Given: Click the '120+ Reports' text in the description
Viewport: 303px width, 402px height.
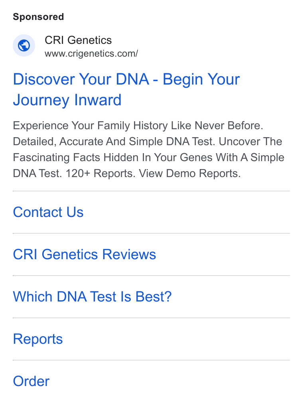Looking at the screenshot, I should click(100, 173).
